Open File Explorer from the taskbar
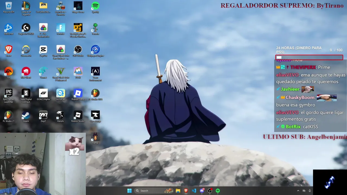 (178, 191)
